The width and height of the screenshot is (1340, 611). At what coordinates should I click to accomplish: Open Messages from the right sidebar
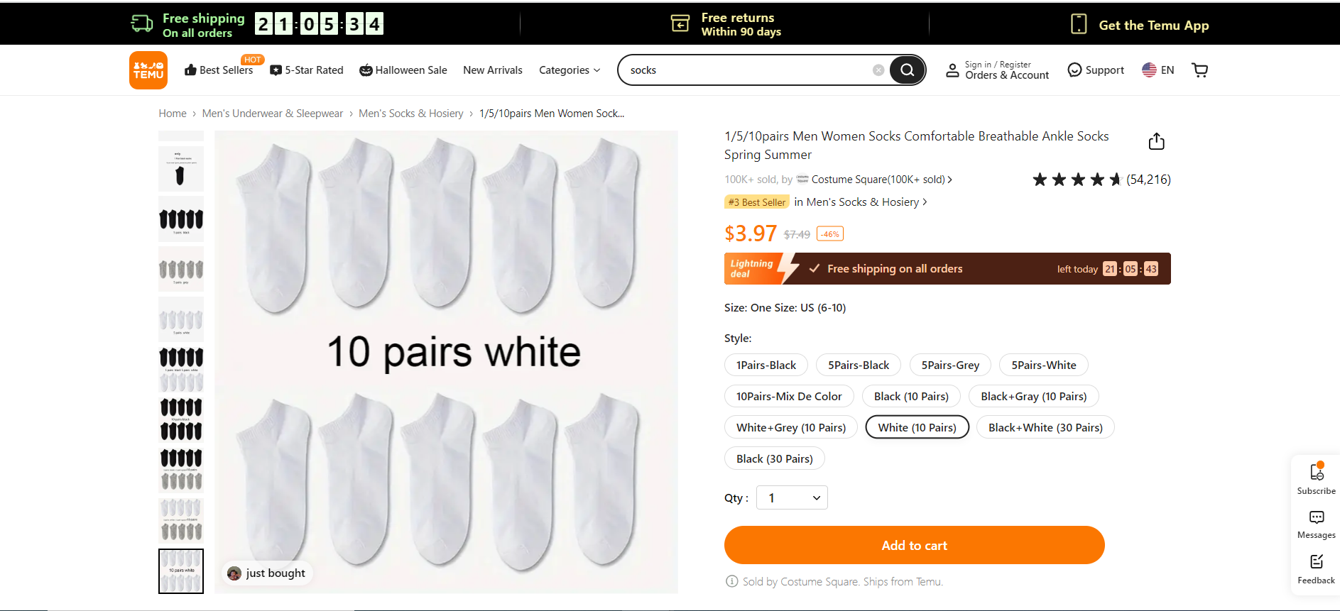pos(1316,518)
